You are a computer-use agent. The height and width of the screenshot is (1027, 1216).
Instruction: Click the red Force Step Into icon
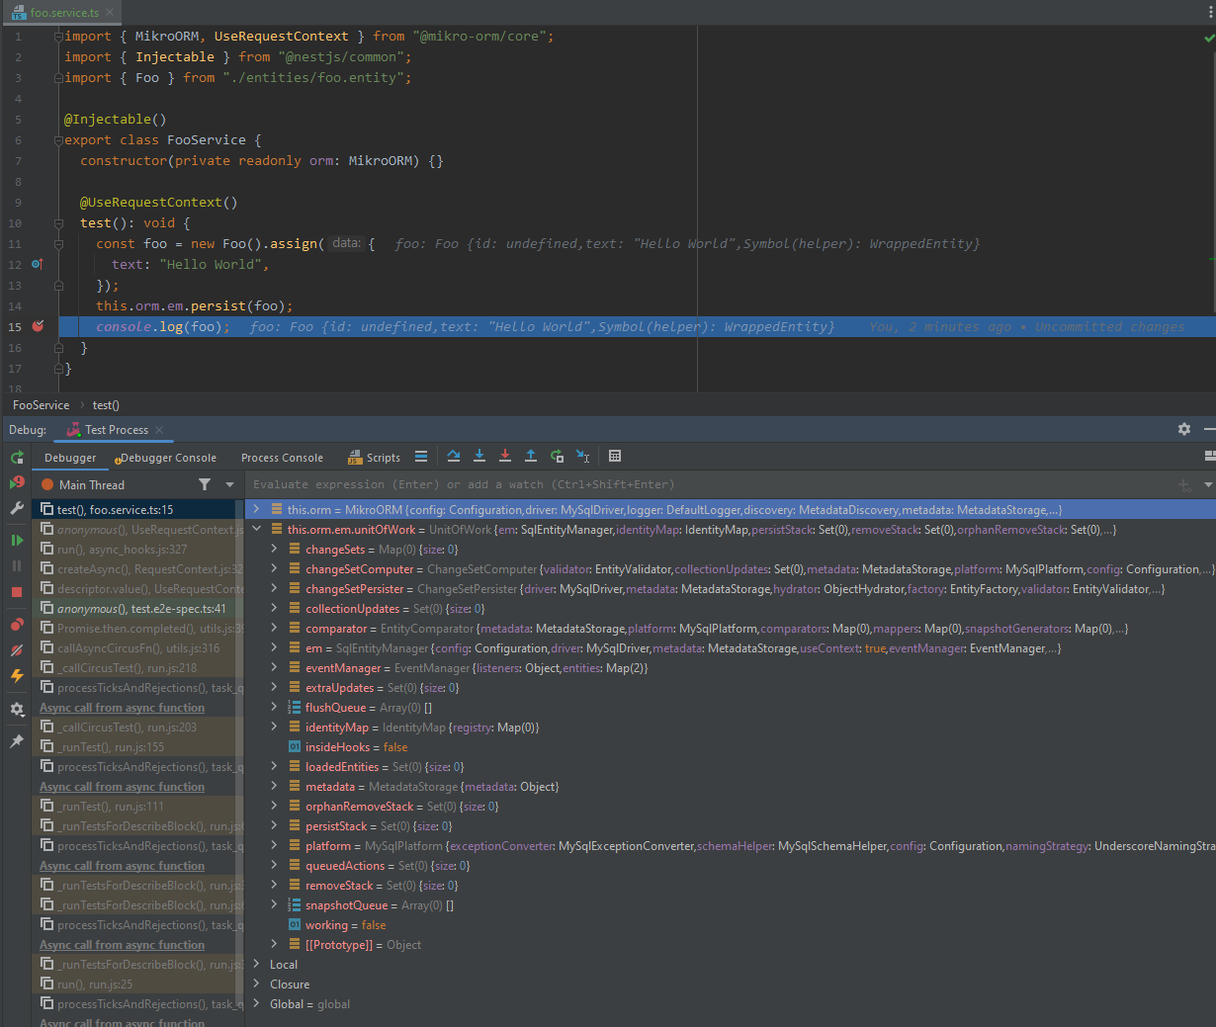click(505, 456)
